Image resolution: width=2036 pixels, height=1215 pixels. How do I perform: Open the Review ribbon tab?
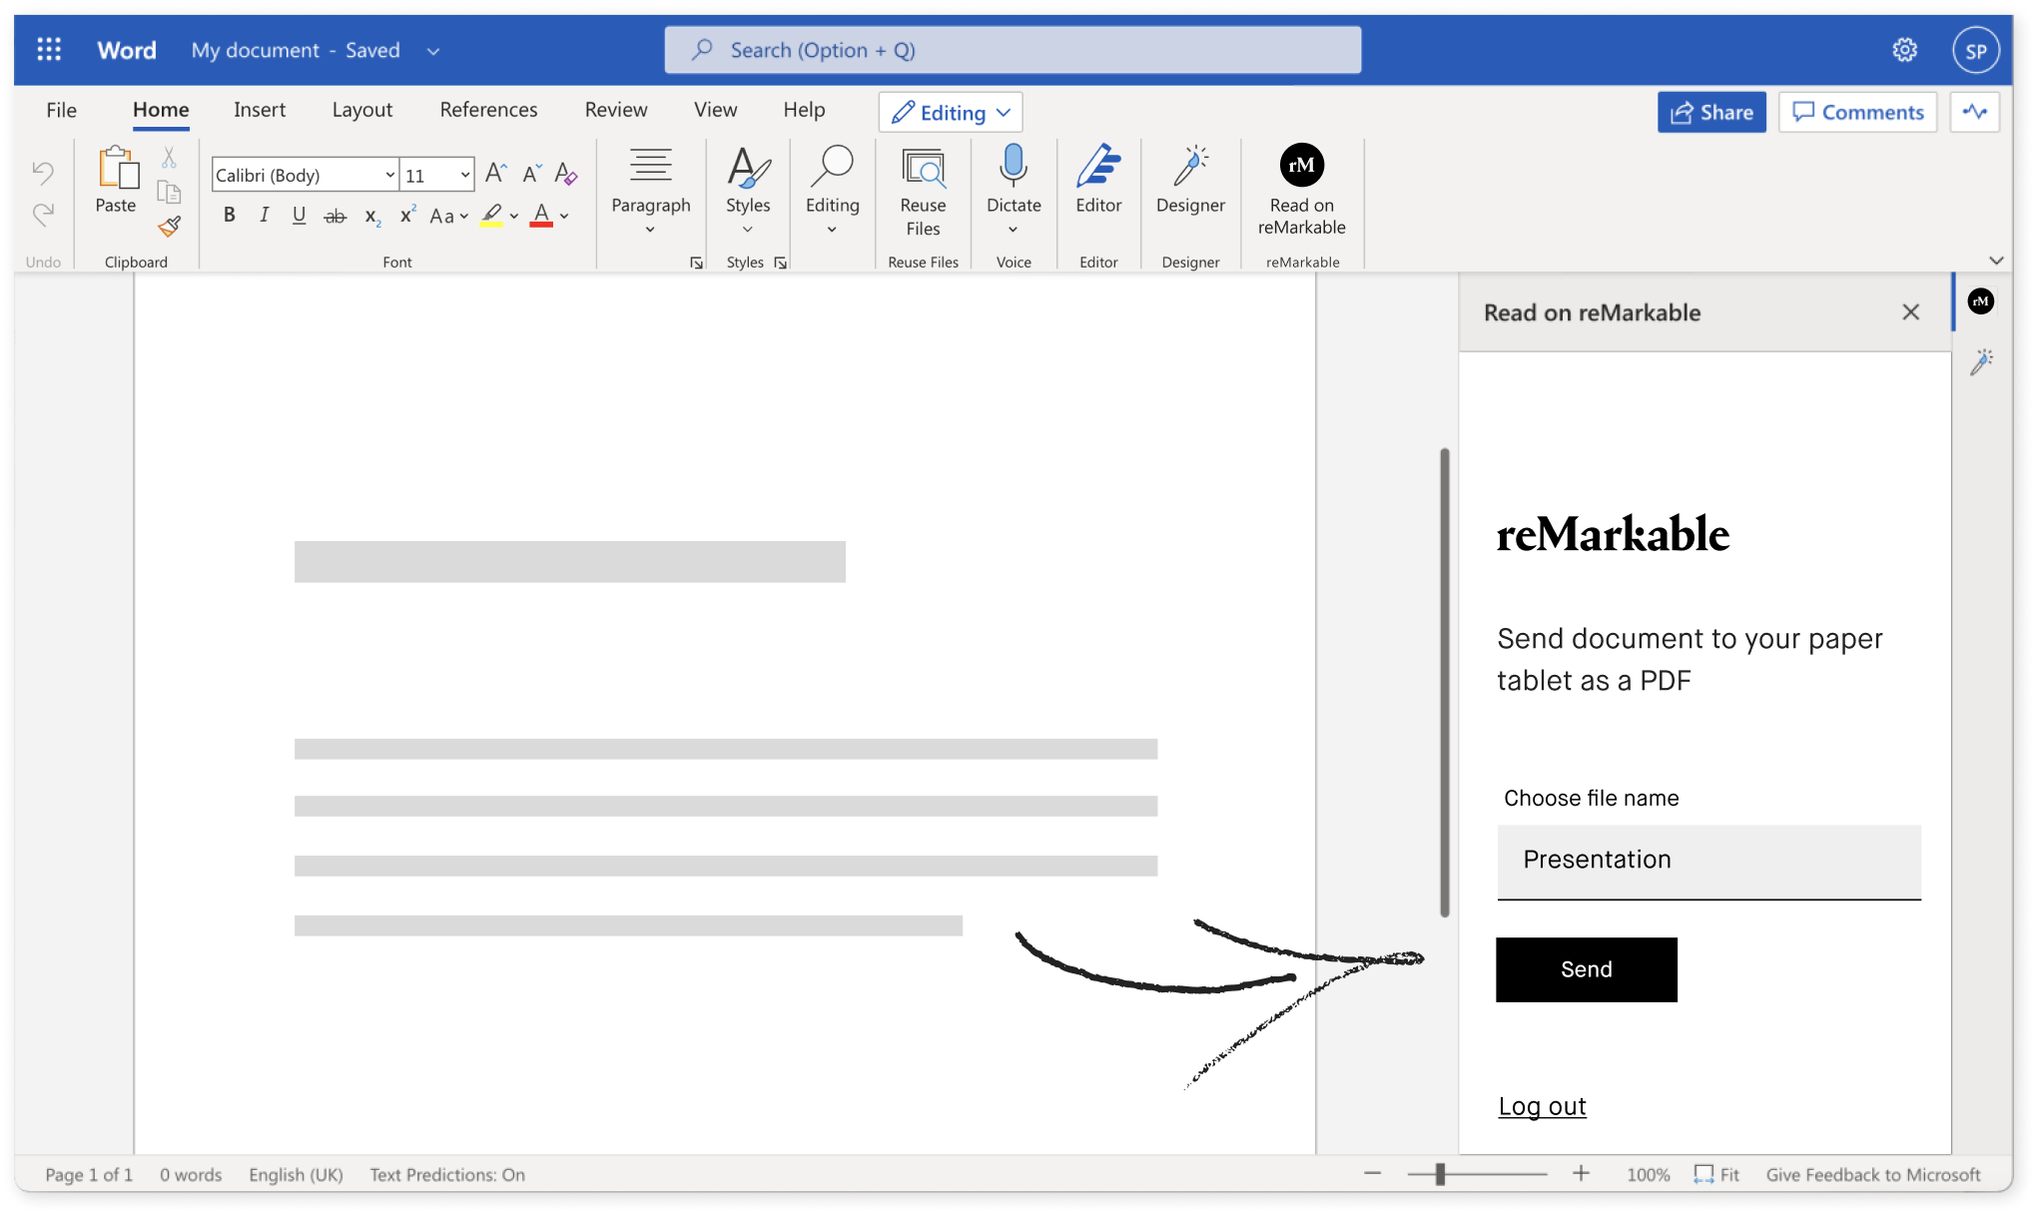pos(615,110)
